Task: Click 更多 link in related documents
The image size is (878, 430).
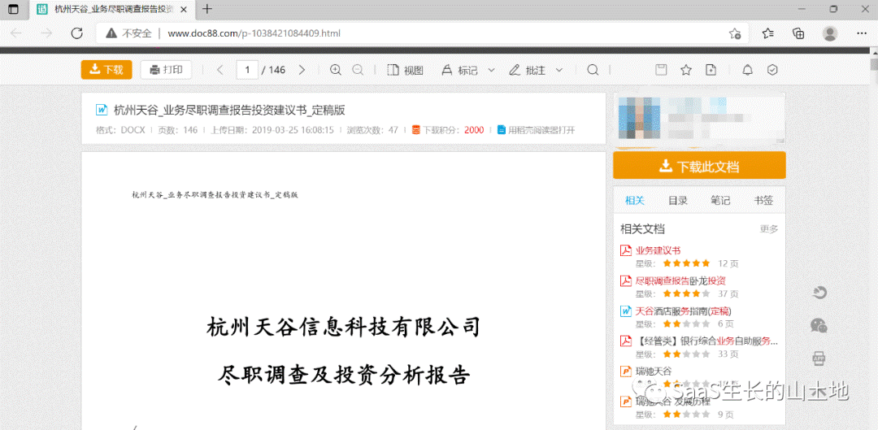Action: pyautogui.click(x=769, y=229)
